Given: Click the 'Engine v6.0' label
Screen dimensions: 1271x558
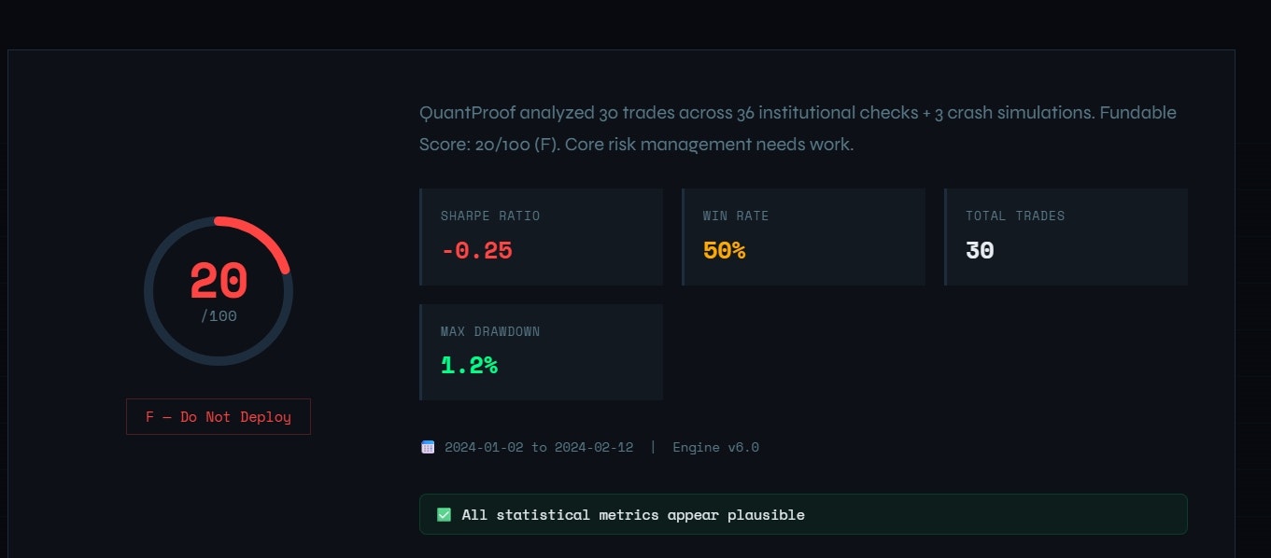Looking at the screenshot, I should [715, 447].
